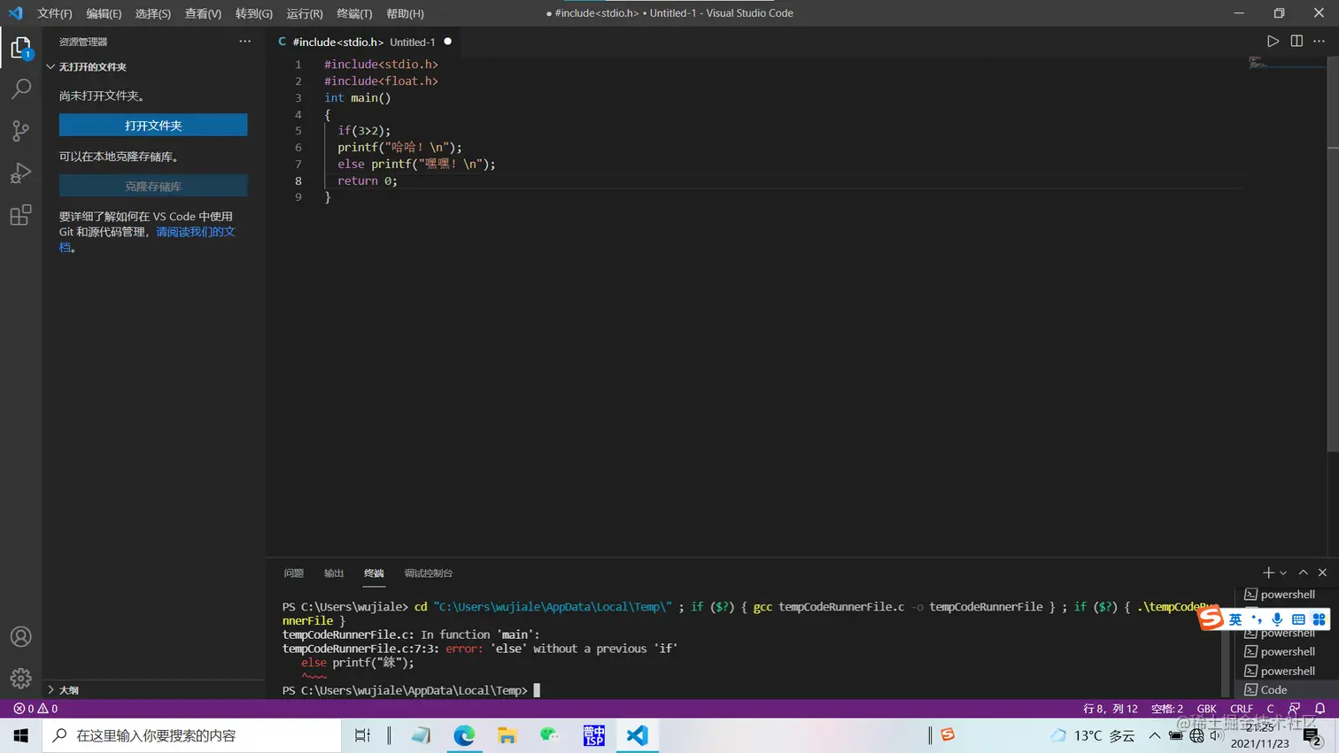Open the editor's more actions ellipsis
The width and height of the screenshot is (1339, 753).
[x=1320, y=42]
